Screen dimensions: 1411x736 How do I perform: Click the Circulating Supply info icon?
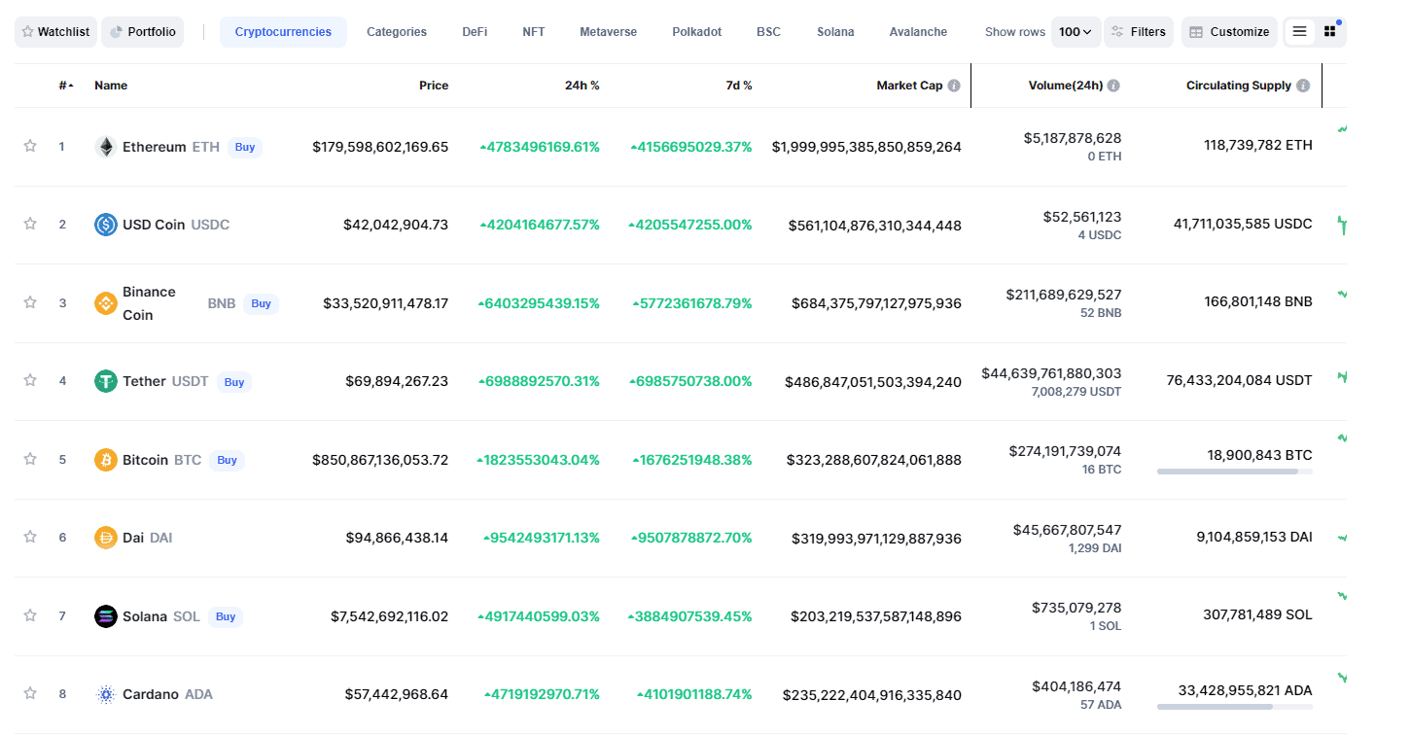[1303, 86]
